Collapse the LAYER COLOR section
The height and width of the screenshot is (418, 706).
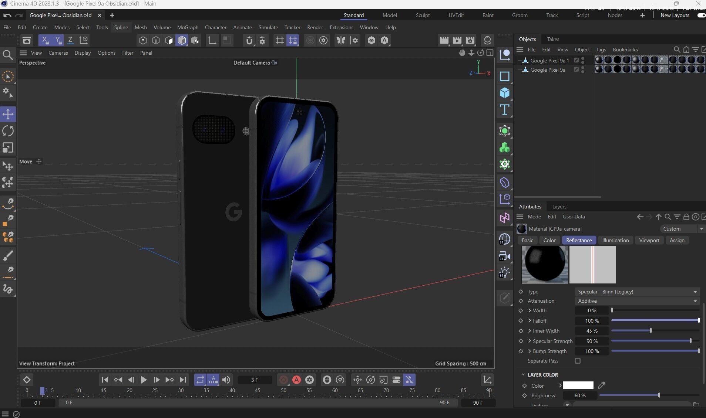[523, 374]
